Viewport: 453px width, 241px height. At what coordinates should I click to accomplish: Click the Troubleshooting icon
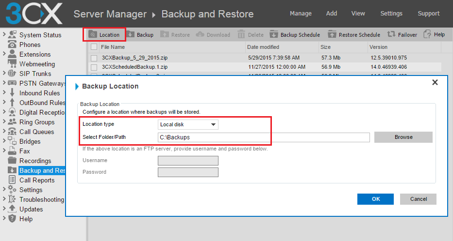click(12, 199)
